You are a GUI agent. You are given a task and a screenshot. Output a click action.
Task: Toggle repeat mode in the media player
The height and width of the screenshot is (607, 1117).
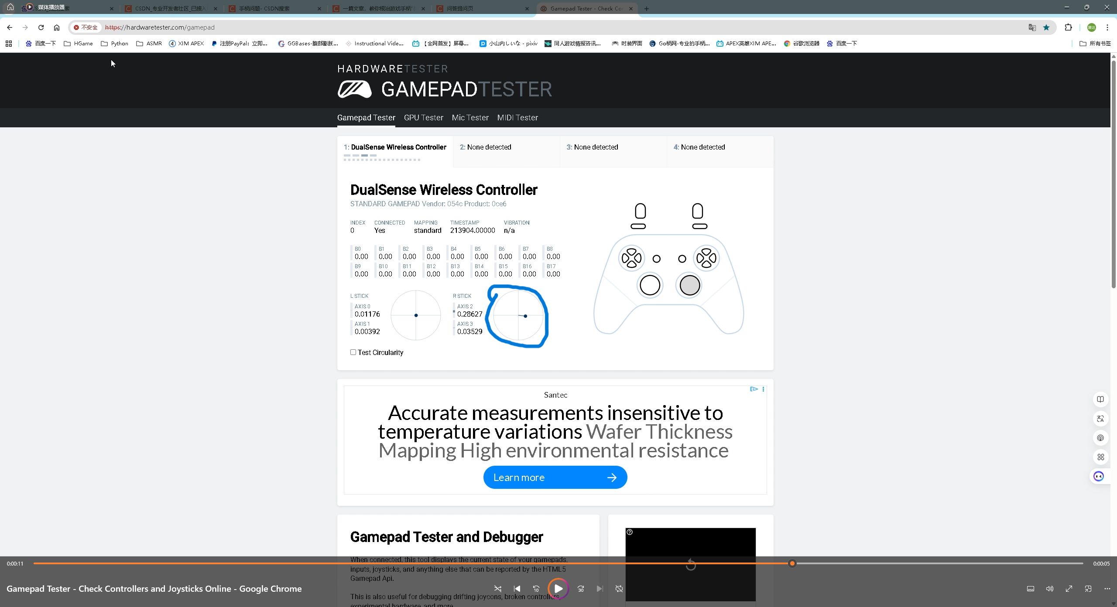pyautogui.click(x=619, y=589)
